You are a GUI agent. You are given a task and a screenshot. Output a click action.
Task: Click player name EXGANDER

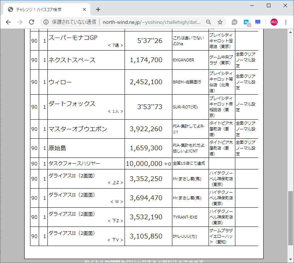pos(184,60)
